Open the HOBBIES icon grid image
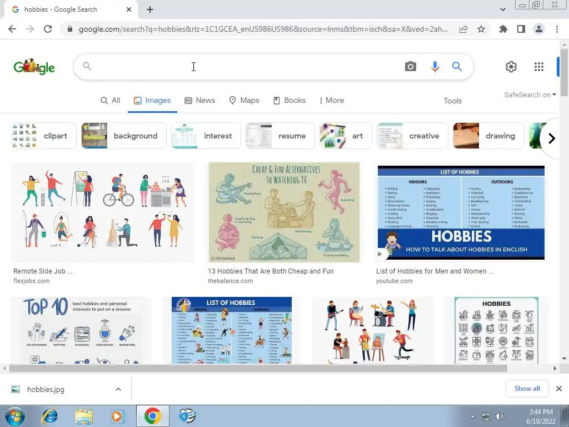The width and height of the screenshot is (569, 427). click(x=496, y=330)
